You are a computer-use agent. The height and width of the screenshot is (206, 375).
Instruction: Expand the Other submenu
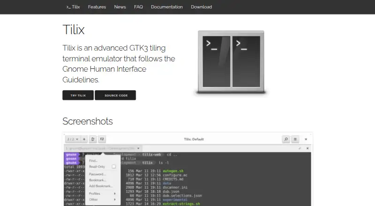point(102,199)
